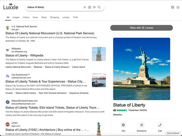Clear the search box with the X icon
The height and width of the screenshot is (136, 182).
click(x=85, y=7)
